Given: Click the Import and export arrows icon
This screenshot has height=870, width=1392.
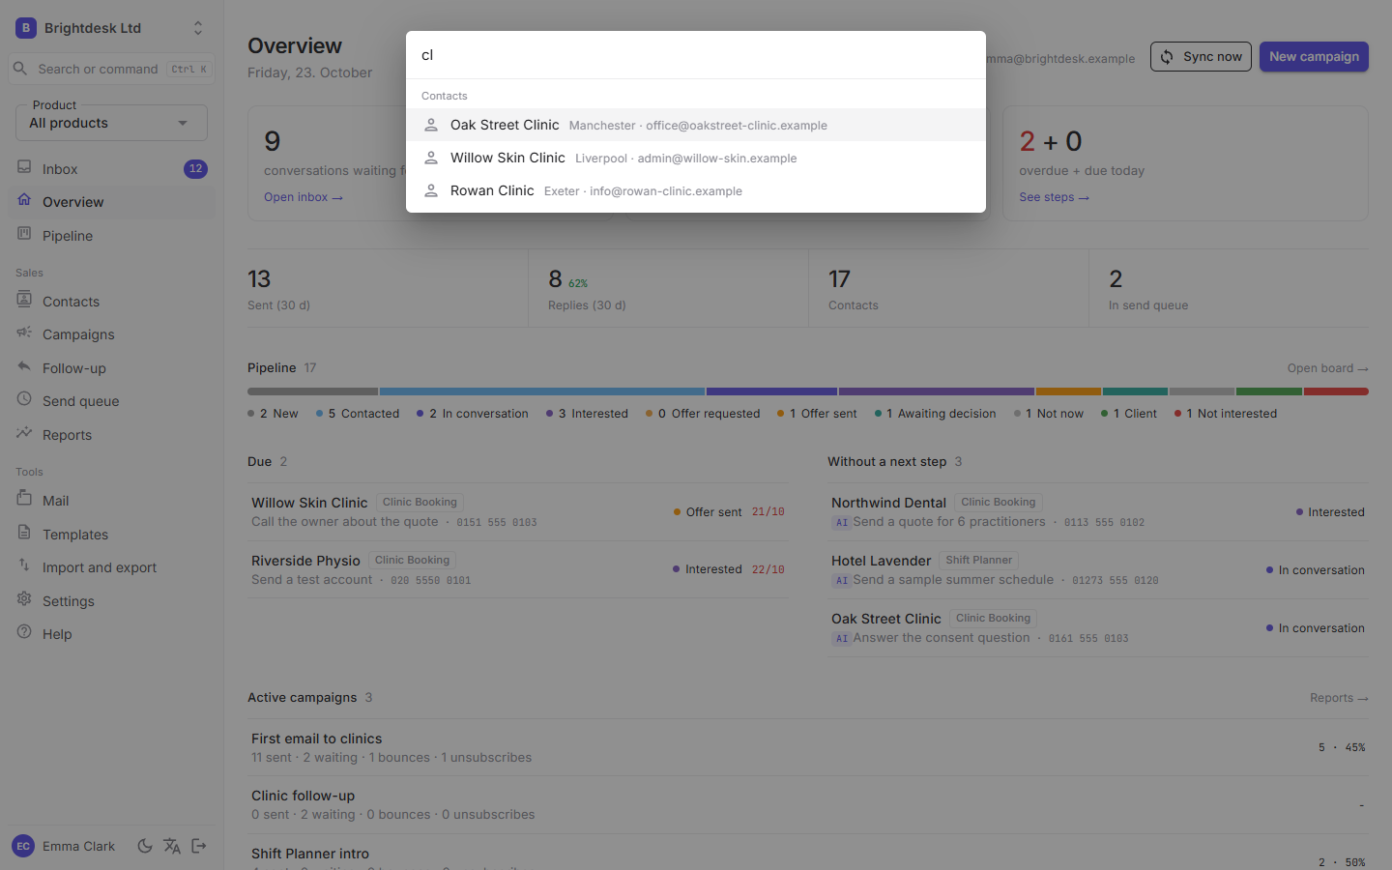Looking at the screenshot, I should pyautogui.click(x=24, y=565).
